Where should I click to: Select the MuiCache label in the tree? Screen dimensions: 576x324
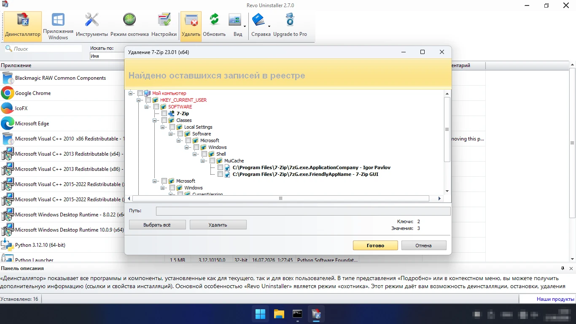click(x=234, y=161)
